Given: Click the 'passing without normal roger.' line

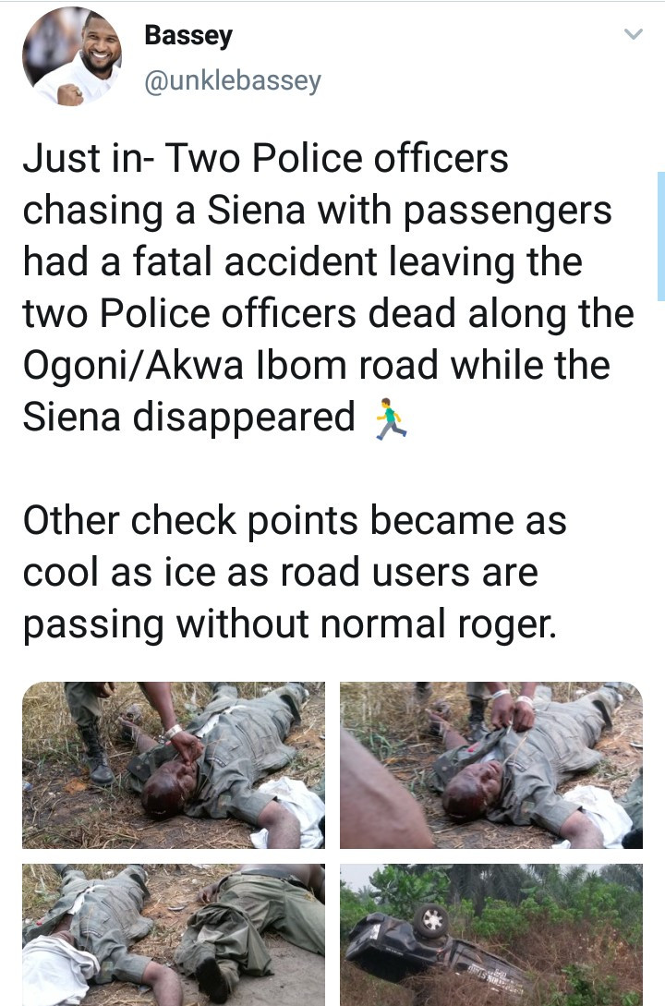Looking at the screenshot, I should (290, 624).
